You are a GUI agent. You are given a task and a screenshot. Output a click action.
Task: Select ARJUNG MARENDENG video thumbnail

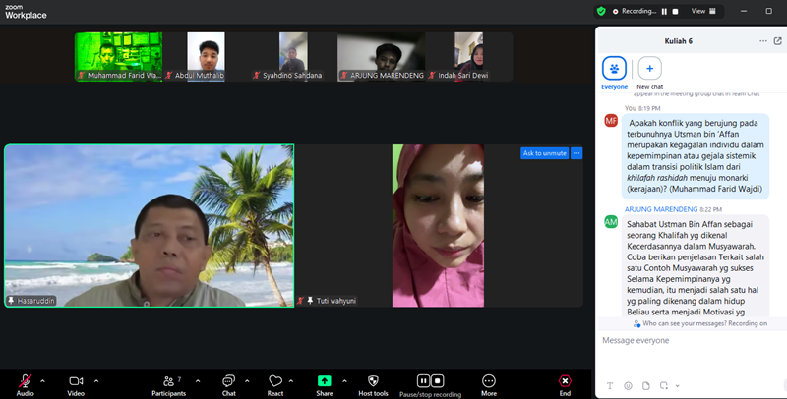(382, 57)
